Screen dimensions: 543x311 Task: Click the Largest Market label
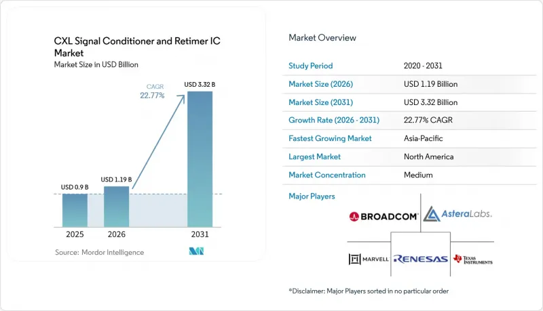point(314,157)
